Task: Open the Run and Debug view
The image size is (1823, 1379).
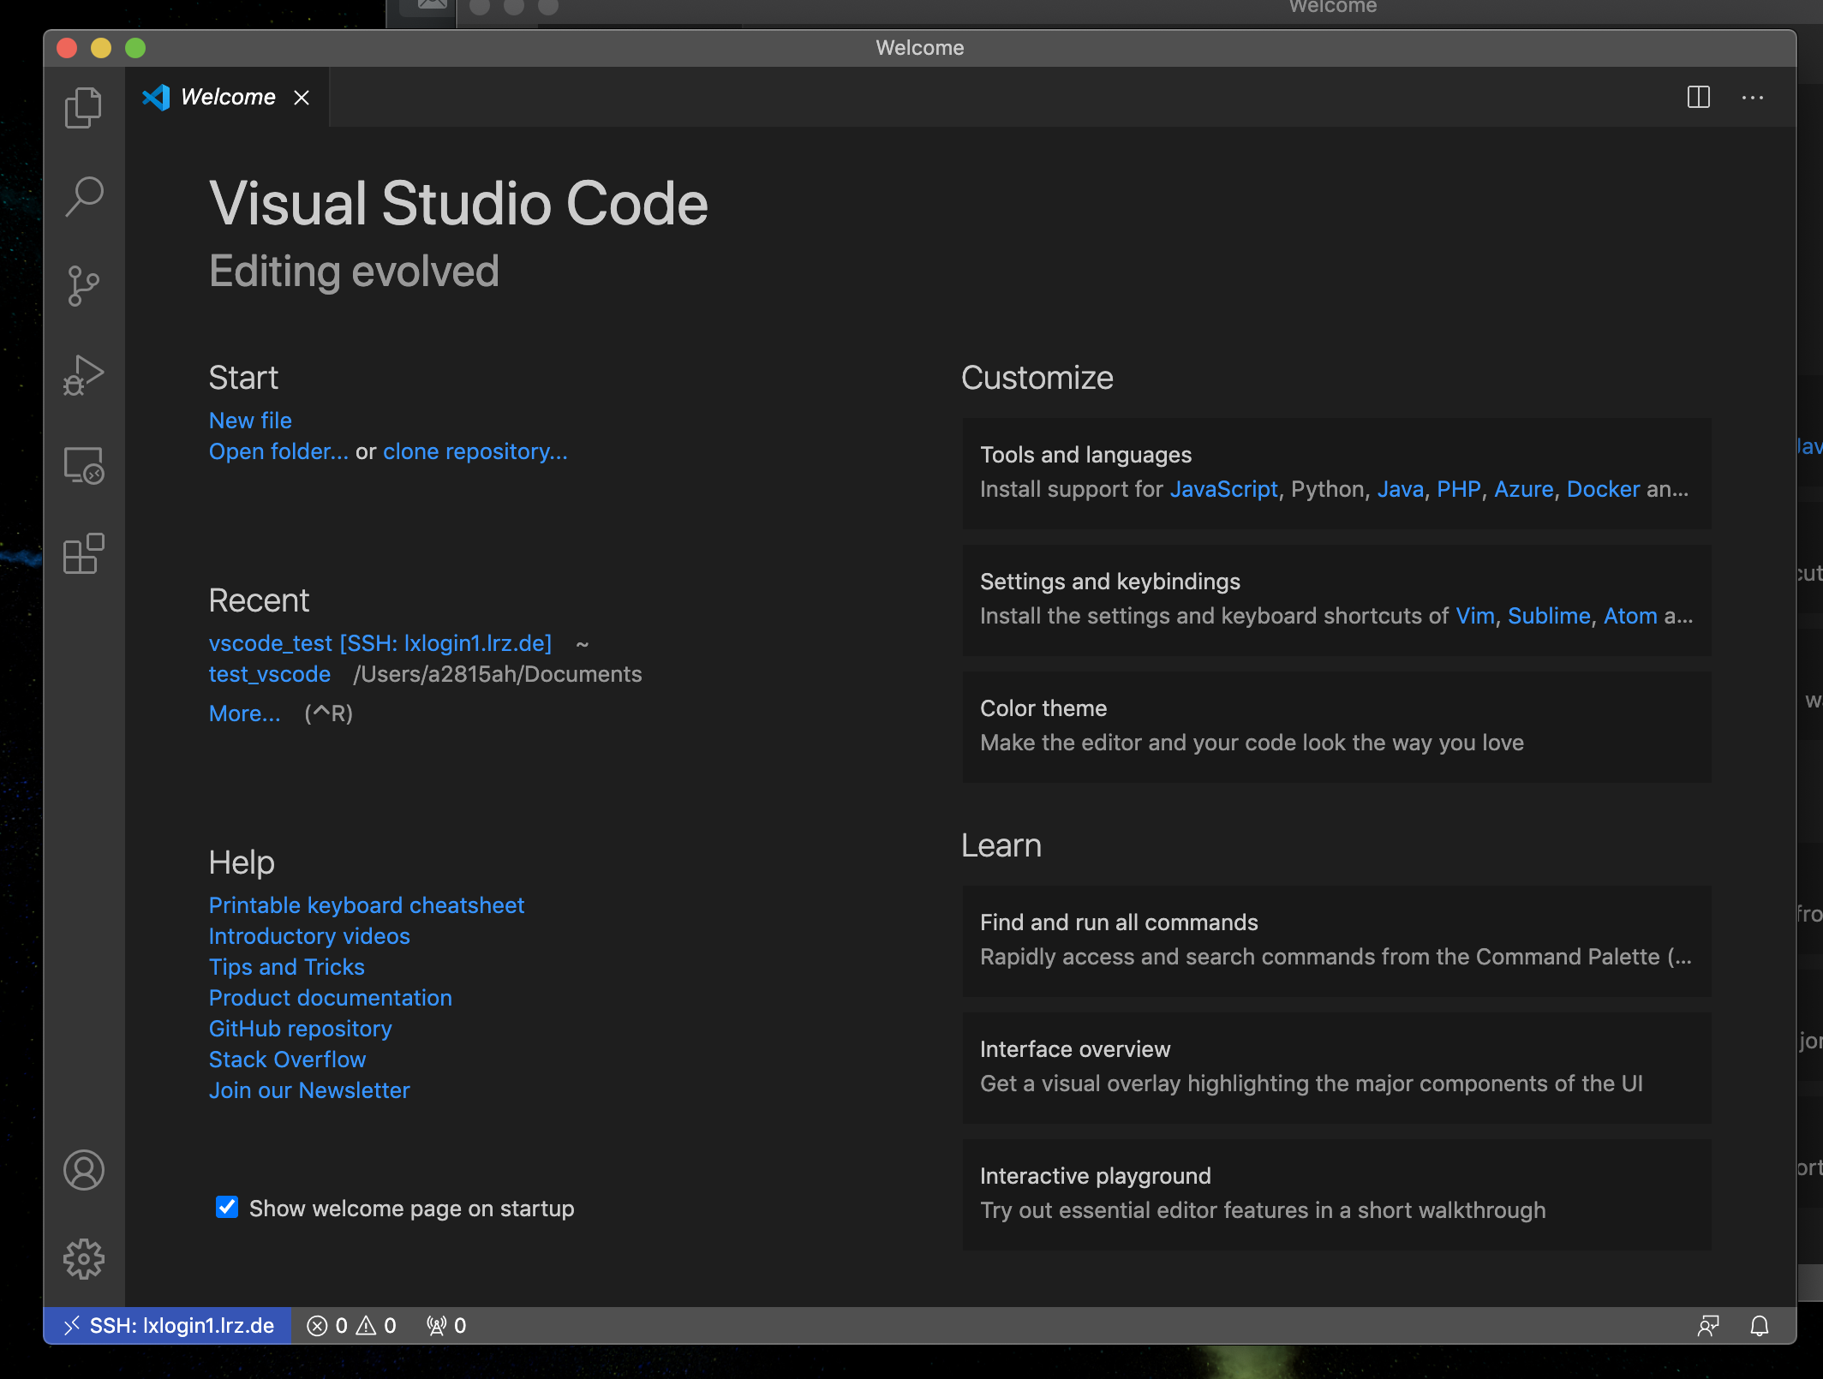Action: coord(83,375)
